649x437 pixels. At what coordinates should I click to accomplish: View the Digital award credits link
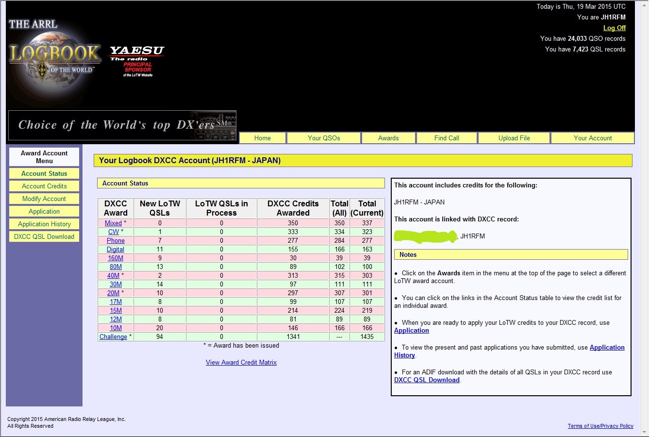tap(116, 249)
